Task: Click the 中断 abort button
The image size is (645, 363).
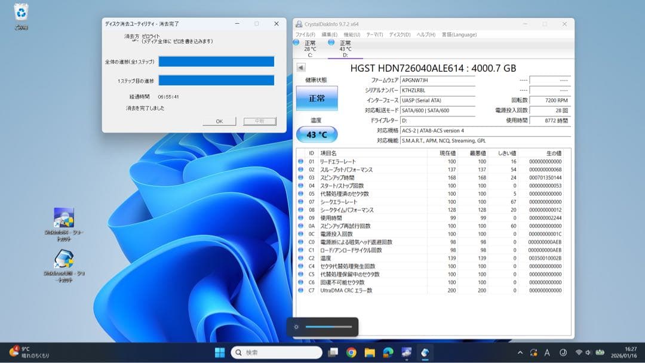Action: [259, 121]
